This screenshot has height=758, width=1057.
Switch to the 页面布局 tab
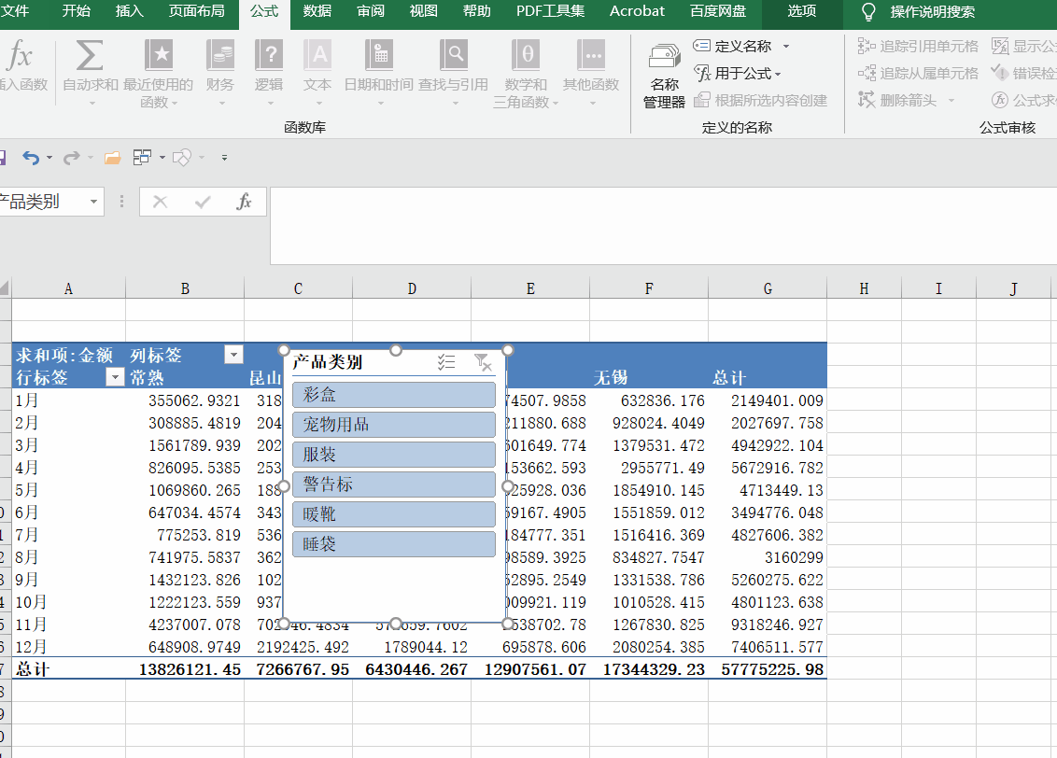pyautogui.click(x=196, y=11)
